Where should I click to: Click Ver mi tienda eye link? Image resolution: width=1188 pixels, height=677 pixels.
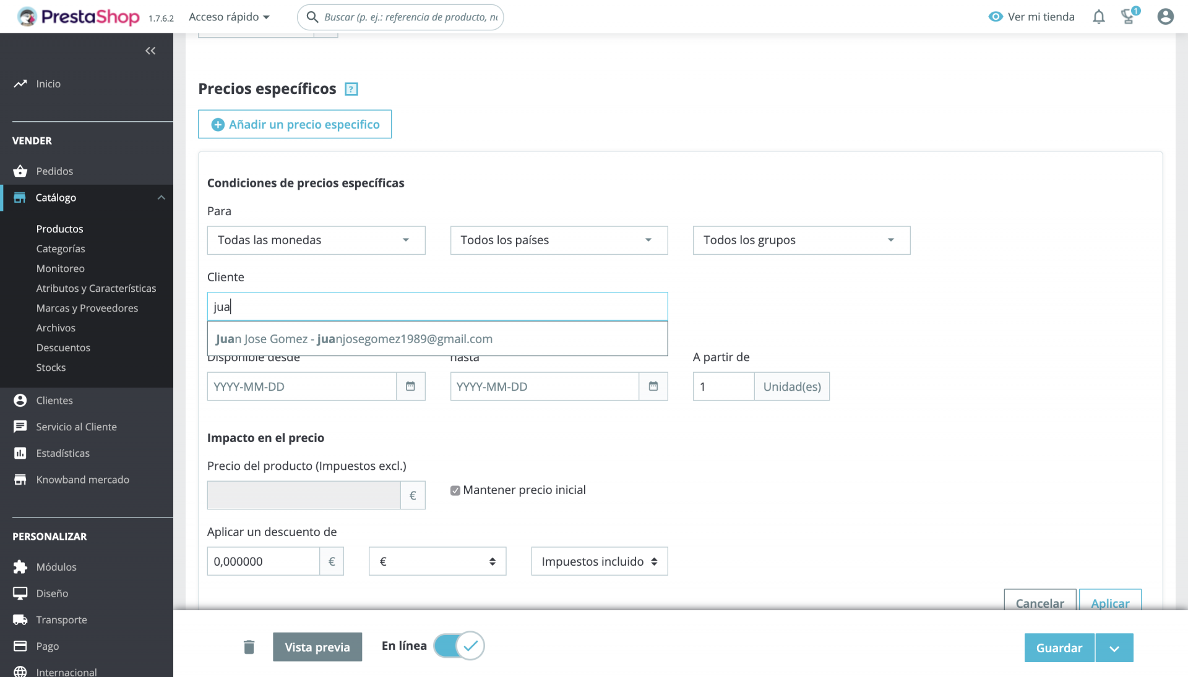coord(1031,17)
